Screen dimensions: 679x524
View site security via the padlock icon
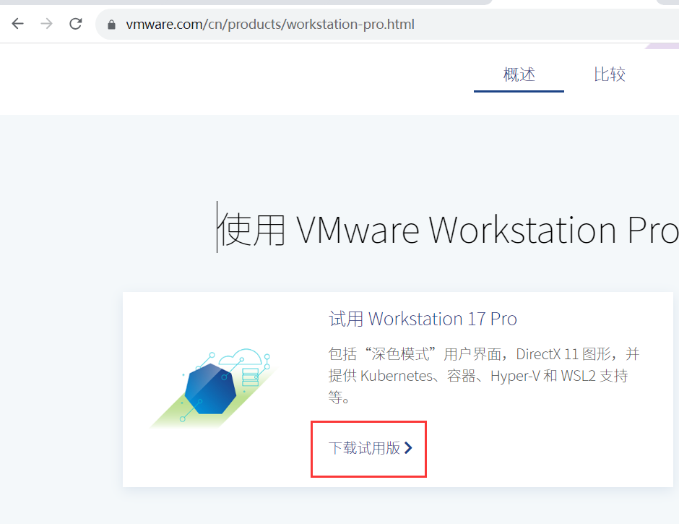pyautogui.click(x=111, y=25)
